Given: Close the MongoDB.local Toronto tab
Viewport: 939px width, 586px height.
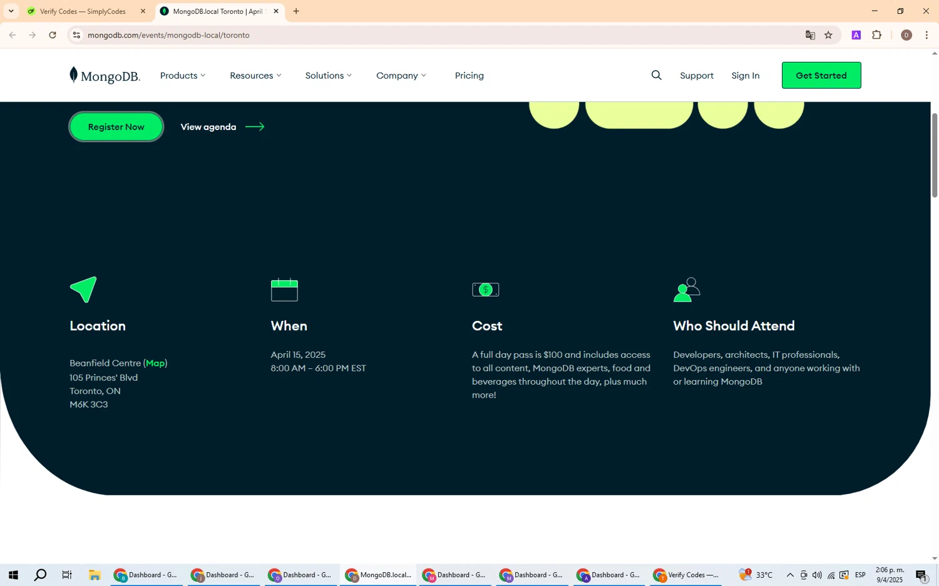Looking at the screenshot, I should [276, 11].
